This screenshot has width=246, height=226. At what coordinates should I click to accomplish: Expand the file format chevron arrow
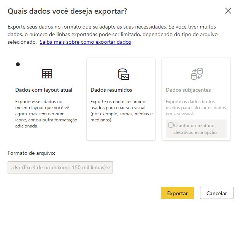(108, 167)
